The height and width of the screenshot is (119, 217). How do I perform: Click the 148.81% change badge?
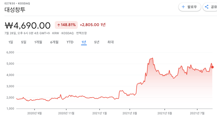pos(66,25)
